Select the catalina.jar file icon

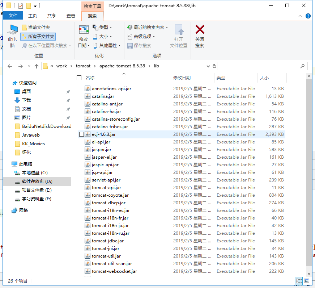click(x=88, y=96)
